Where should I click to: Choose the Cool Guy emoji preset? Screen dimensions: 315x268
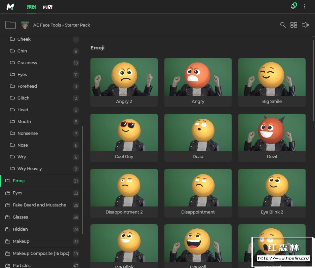tap(124, 132)
